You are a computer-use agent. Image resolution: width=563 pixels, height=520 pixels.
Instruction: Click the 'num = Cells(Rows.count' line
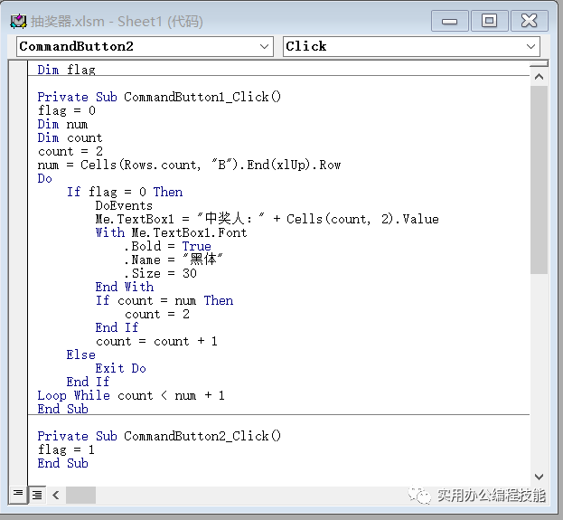coord(189,165)
